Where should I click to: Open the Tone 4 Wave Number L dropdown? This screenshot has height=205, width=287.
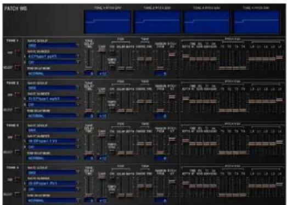click(53, 183)
